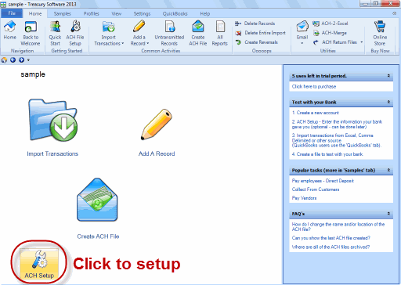Image resolution: width=401 pixels, height=285 pixels.
Task: Expand Import Transactions dropdown arrow in ribbon
Action: coord(122,43)
